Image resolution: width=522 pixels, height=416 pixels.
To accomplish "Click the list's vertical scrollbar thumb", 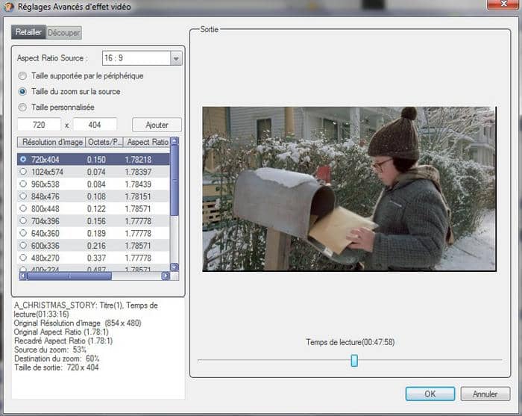I will coord(174,180).
